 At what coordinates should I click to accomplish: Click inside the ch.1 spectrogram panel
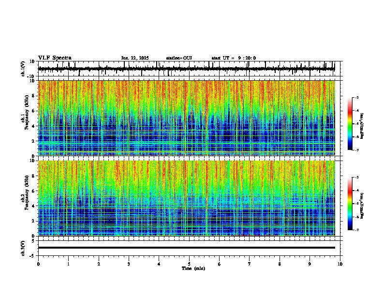click(186, 118)
